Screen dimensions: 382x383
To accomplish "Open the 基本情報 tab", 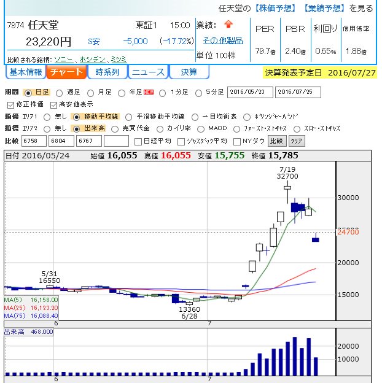I will [x=26, y=72].
